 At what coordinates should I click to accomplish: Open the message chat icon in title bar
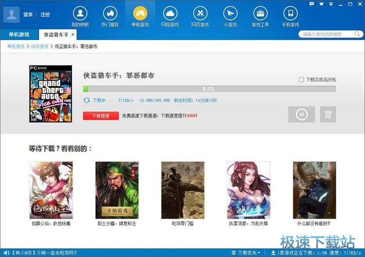pos(311,4)
